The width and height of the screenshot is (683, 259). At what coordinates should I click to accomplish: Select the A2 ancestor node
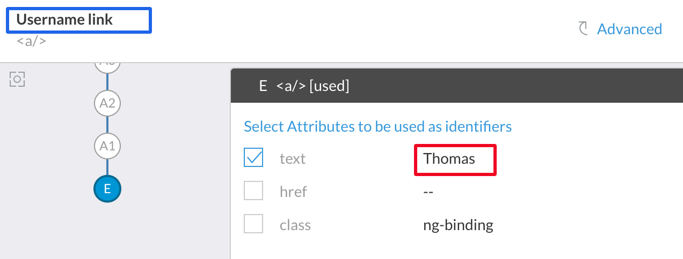107,103
